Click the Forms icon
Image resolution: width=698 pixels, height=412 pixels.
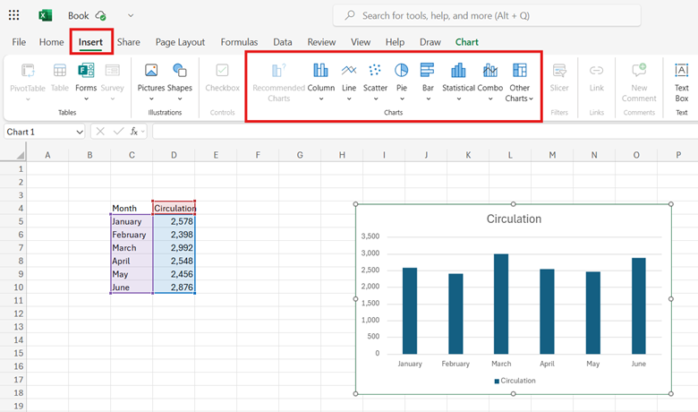[x=86, y=71]
